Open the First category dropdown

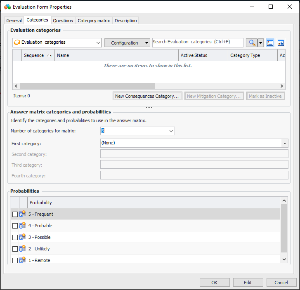285,143
